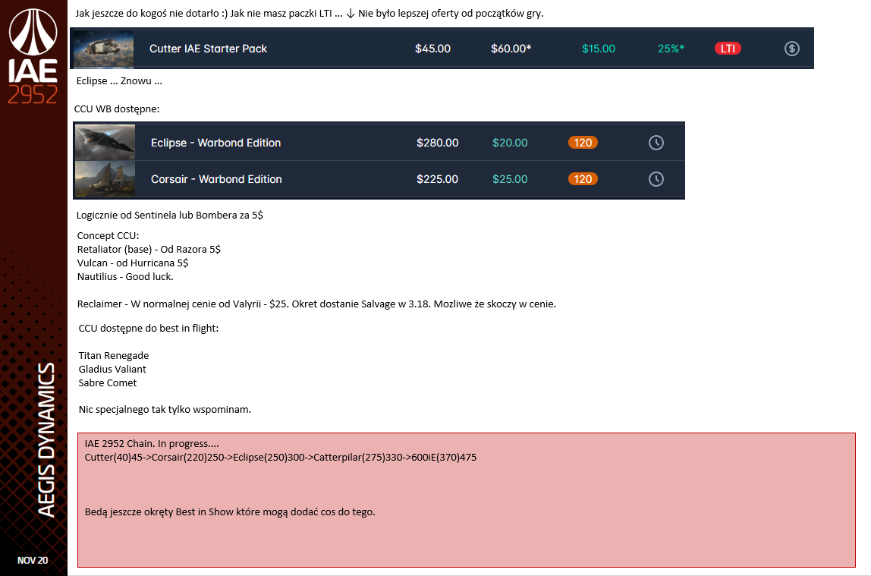
Task: Click 'Gladius Valiant' entry
Action: [x=112, y=370]
